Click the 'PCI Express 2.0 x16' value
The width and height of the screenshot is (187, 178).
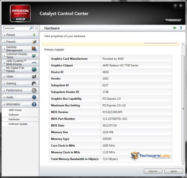(114, 105)
